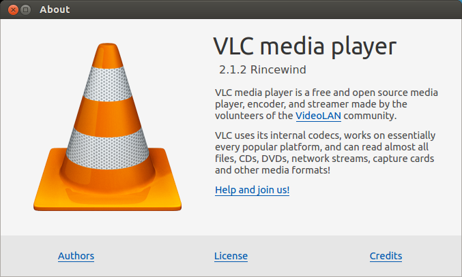View the License text

click(x=231, y=256)
